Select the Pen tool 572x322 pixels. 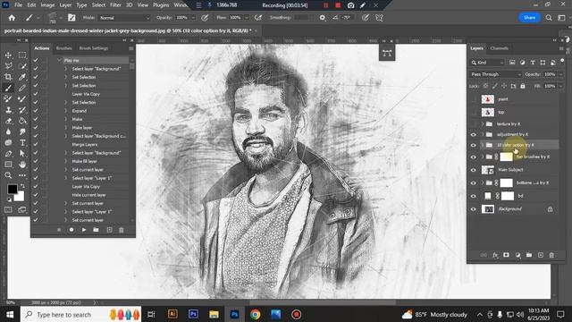[x=8, y=154]
